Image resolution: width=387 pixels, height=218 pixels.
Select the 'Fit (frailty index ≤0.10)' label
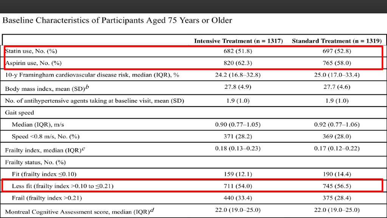pyautogui.click(x=44, y=174)
